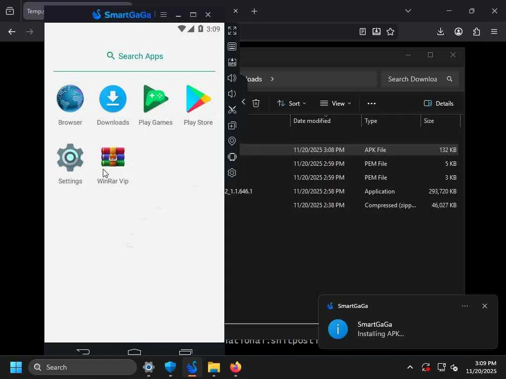Screen dimensions: 506x379
Task: Go back in Firefox
Action: click(x=12, y=32)
